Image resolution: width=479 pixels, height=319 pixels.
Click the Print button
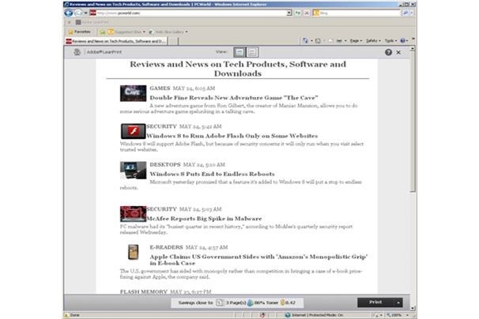[375, 302]
